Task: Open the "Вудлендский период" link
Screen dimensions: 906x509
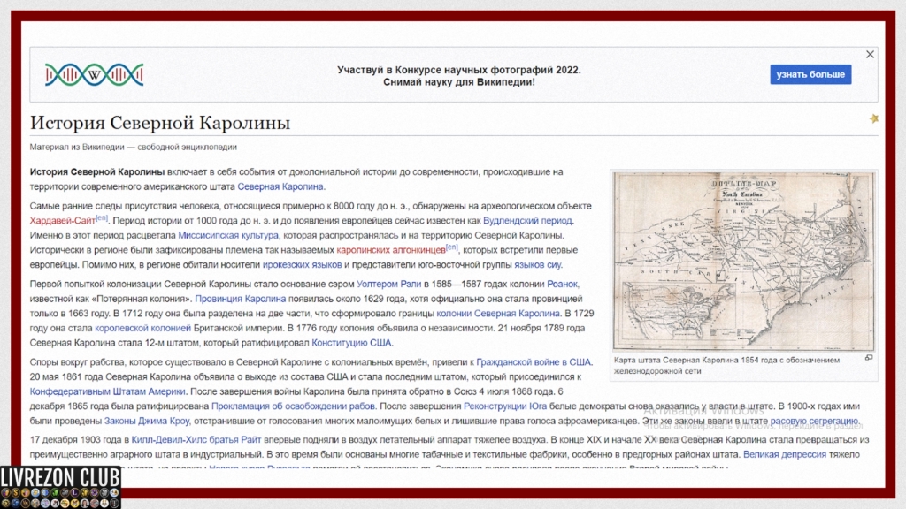Action: 527,220
